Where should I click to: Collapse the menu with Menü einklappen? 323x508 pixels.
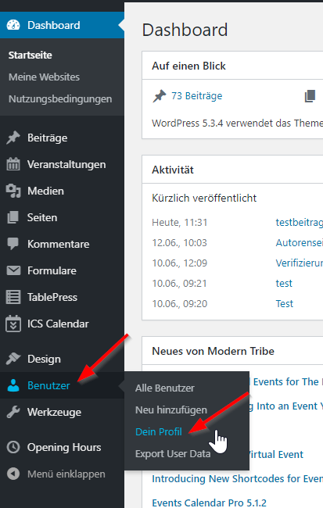click(56, 474)
